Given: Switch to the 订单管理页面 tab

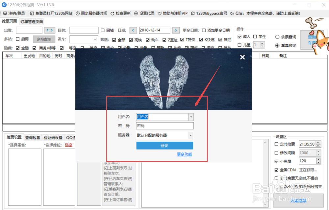Looking at the screenshot, I should click(31, 21).
